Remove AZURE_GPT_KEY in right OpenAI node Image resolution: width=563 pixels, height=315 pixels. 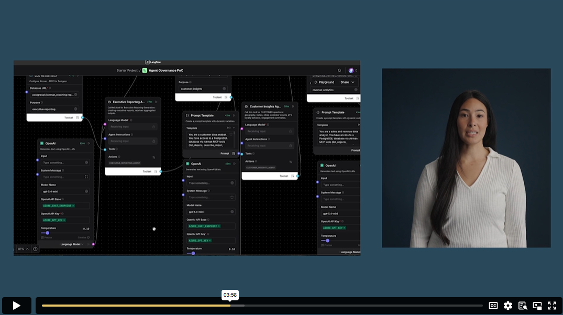click(x=344, y=228)
